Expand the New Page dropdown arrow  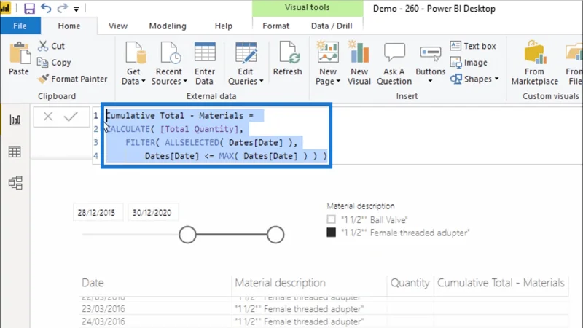pos(338,81)
